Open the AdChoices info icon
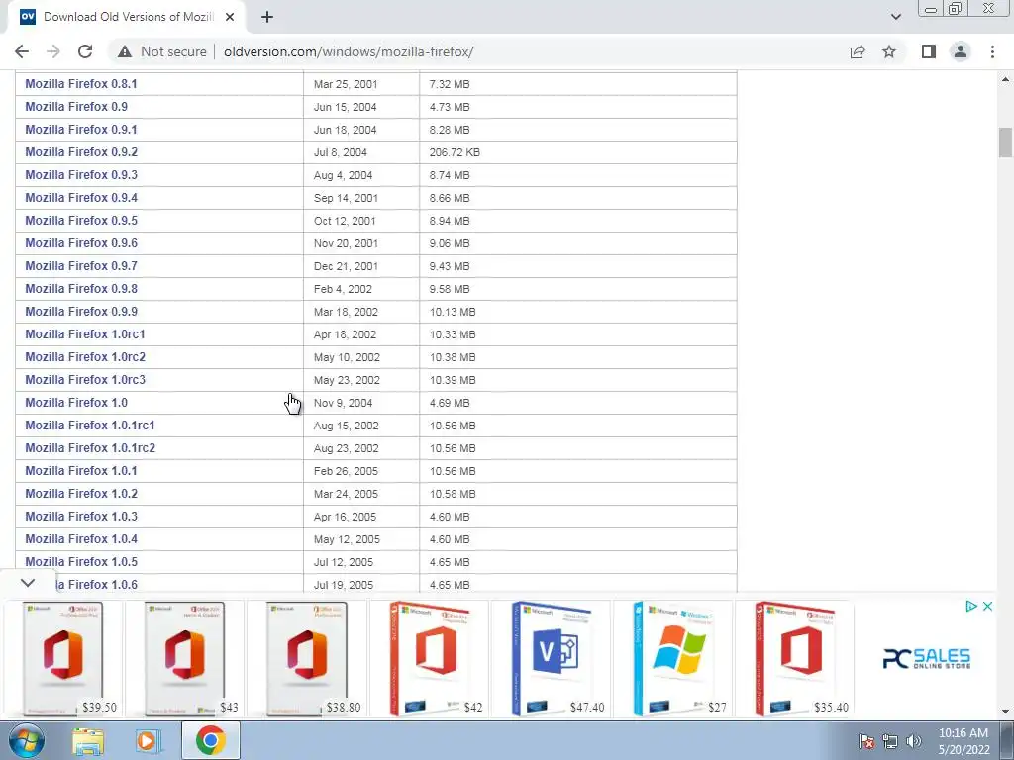This screenshot has width=1014, height=760. (970, 607)
